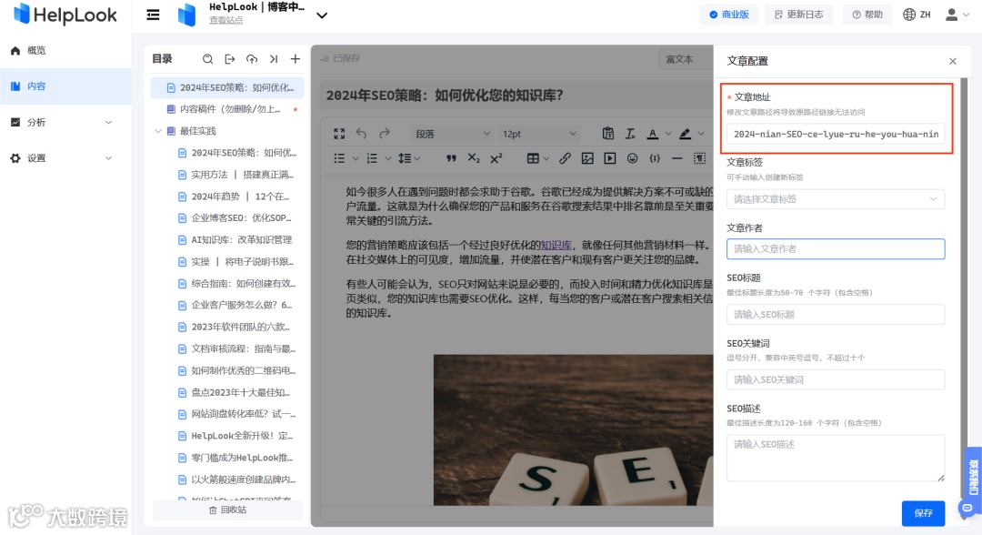
Task: Insert a table into the editor
Action: 533,157
